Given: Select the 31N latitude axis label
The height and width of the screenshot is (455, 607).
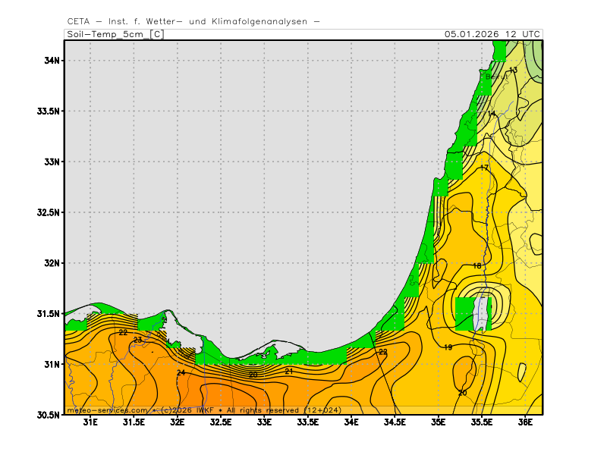Looking at the screenshot, I should coord(52,364).
